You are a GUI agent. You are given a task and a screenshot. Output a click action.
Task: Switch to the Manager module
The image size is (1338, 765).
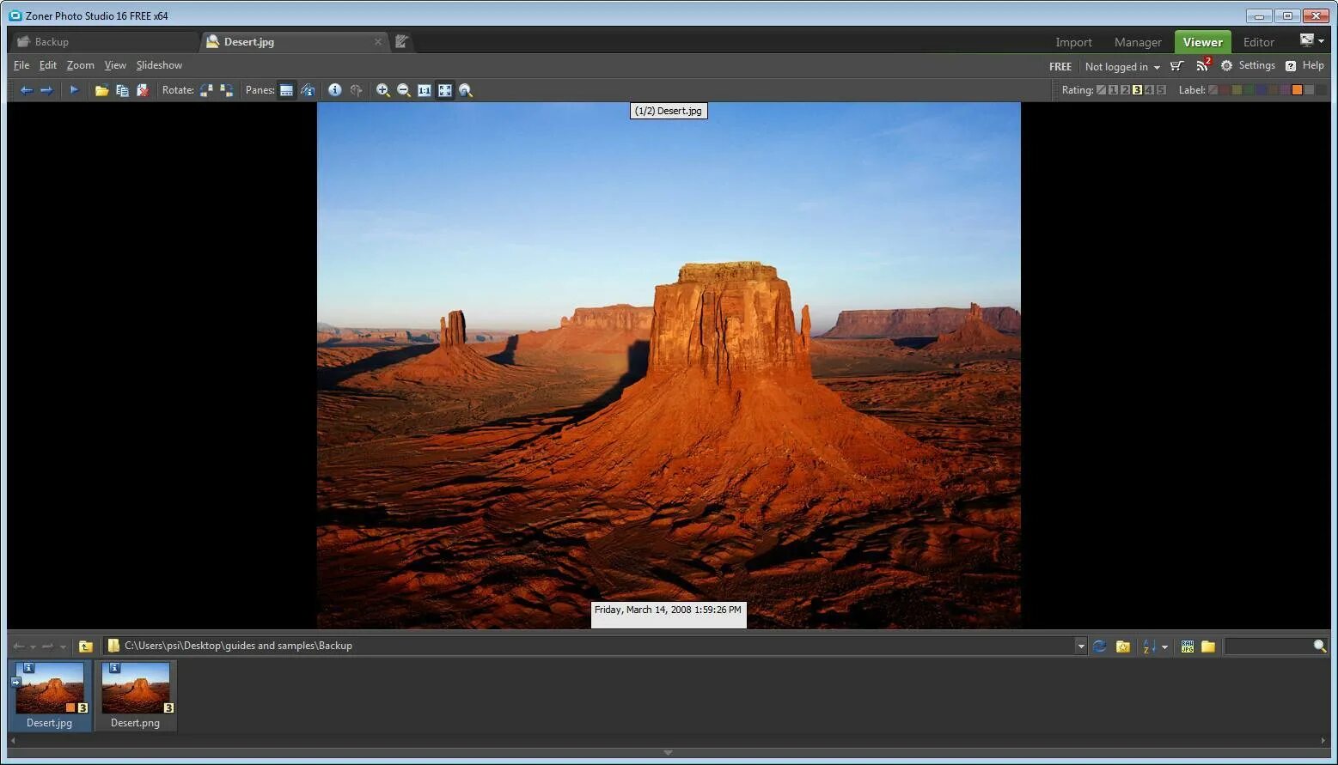pos(1138,42)
